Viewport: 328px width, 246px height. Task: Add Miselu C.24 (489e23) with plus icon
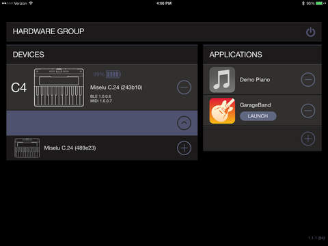[184, 148]
